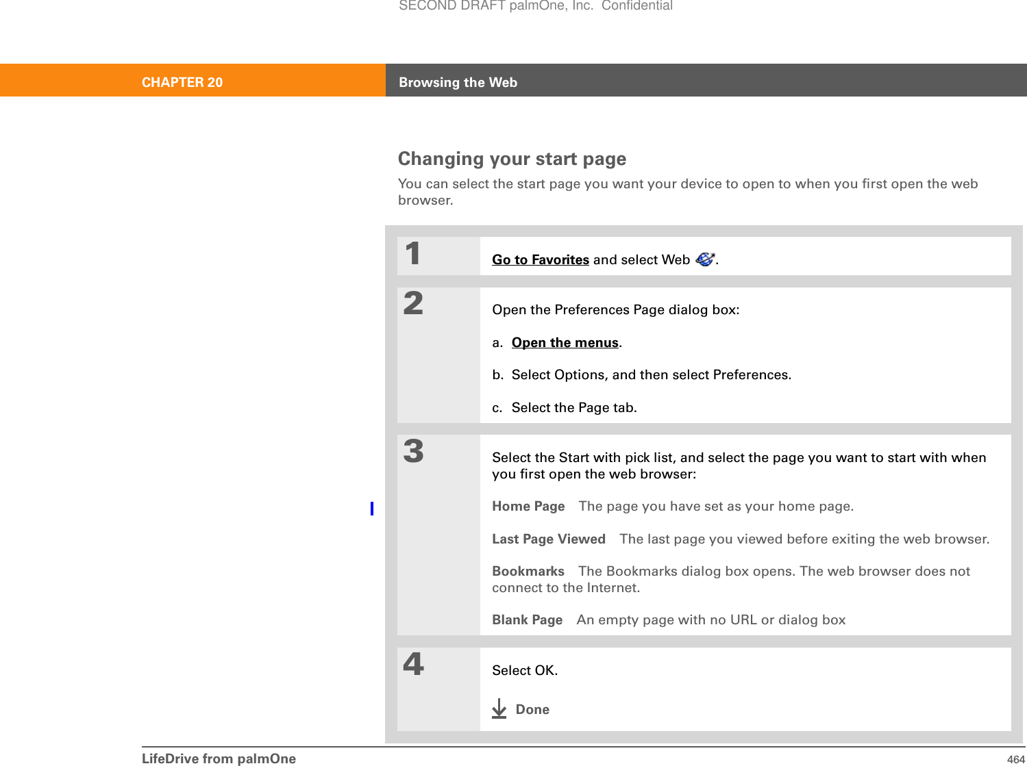
Task: Click 'Select the Page tab.' step
Action: (x=574, y=408)
